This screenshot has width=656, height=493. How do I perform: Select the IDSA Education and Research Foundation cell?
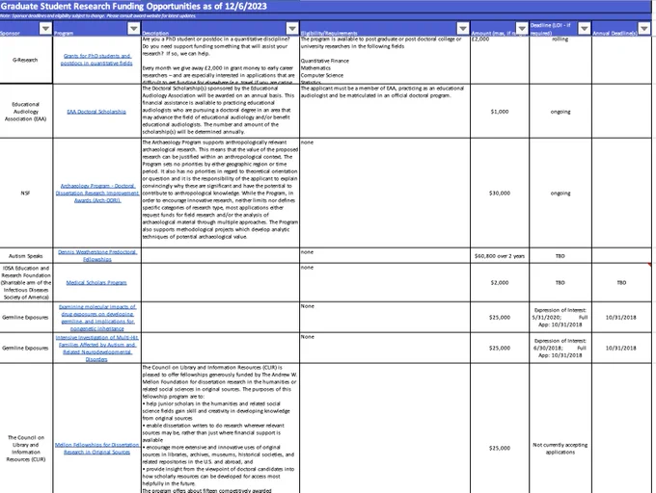[x=26, y=283]
